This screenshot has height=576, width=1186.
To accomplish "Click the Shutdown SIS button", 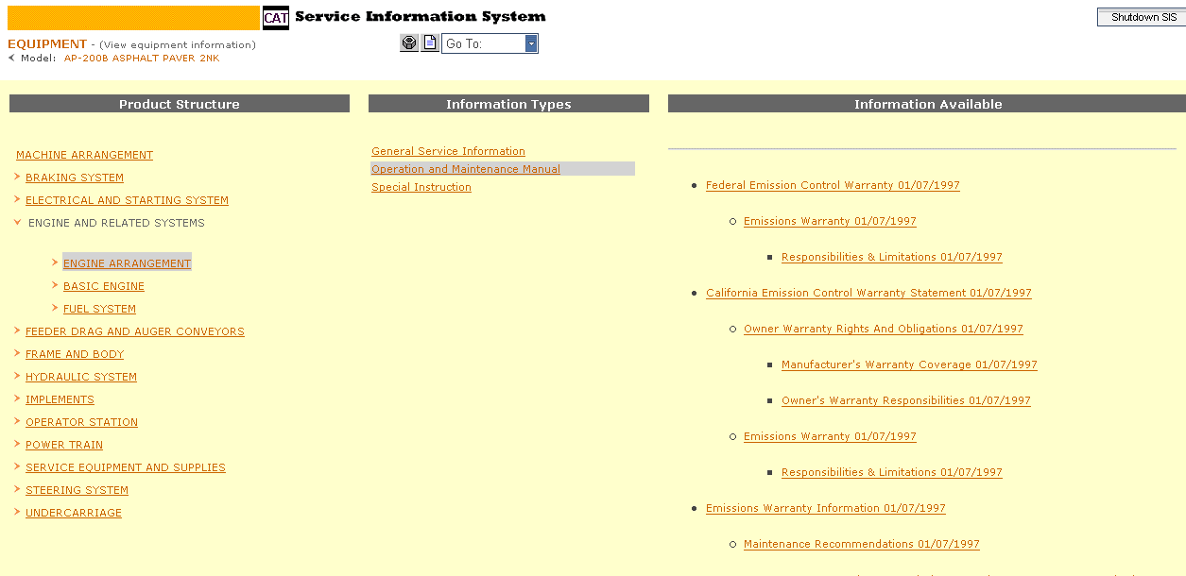I will click(1141, 17).
